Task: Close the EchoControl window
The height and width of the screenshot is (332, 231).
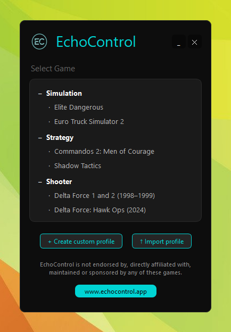Action: (x=195, y=41)
